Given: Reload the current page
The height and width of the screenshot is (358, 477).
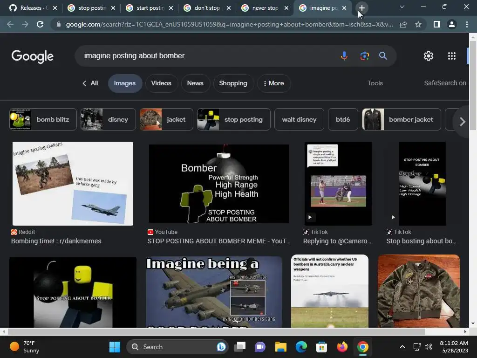Looking at the screenshot, I should click(x=40, y=24).
